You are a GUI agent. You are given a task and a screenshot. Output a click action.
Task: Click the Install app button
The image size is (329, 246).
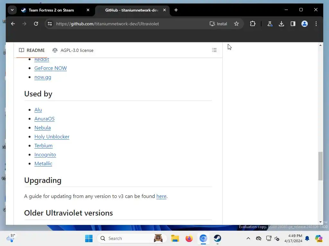pos(218,24)
